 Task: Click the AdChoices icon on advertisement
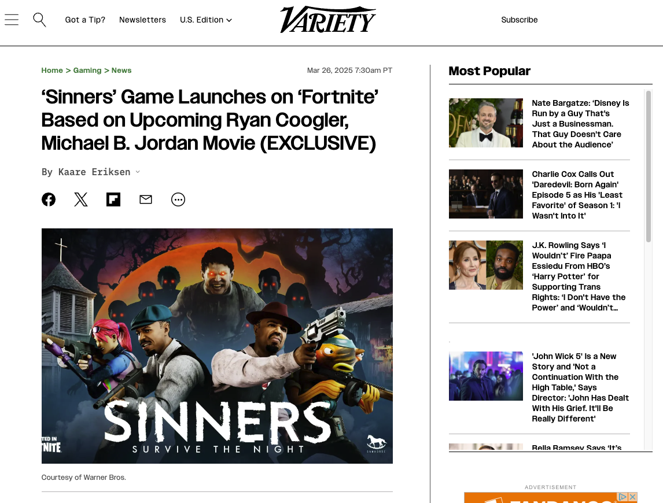pyautogui.click(x=623, y=497)
